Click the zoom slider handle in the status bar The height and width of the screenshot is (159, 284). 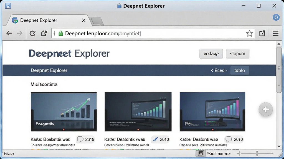point(257,153)
